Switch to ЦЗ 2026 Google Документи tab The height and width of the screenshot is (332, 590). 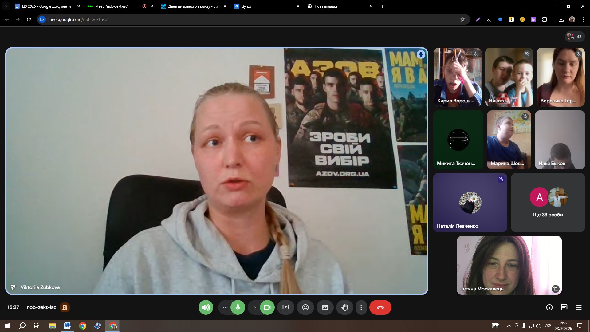tap(46, 6)
